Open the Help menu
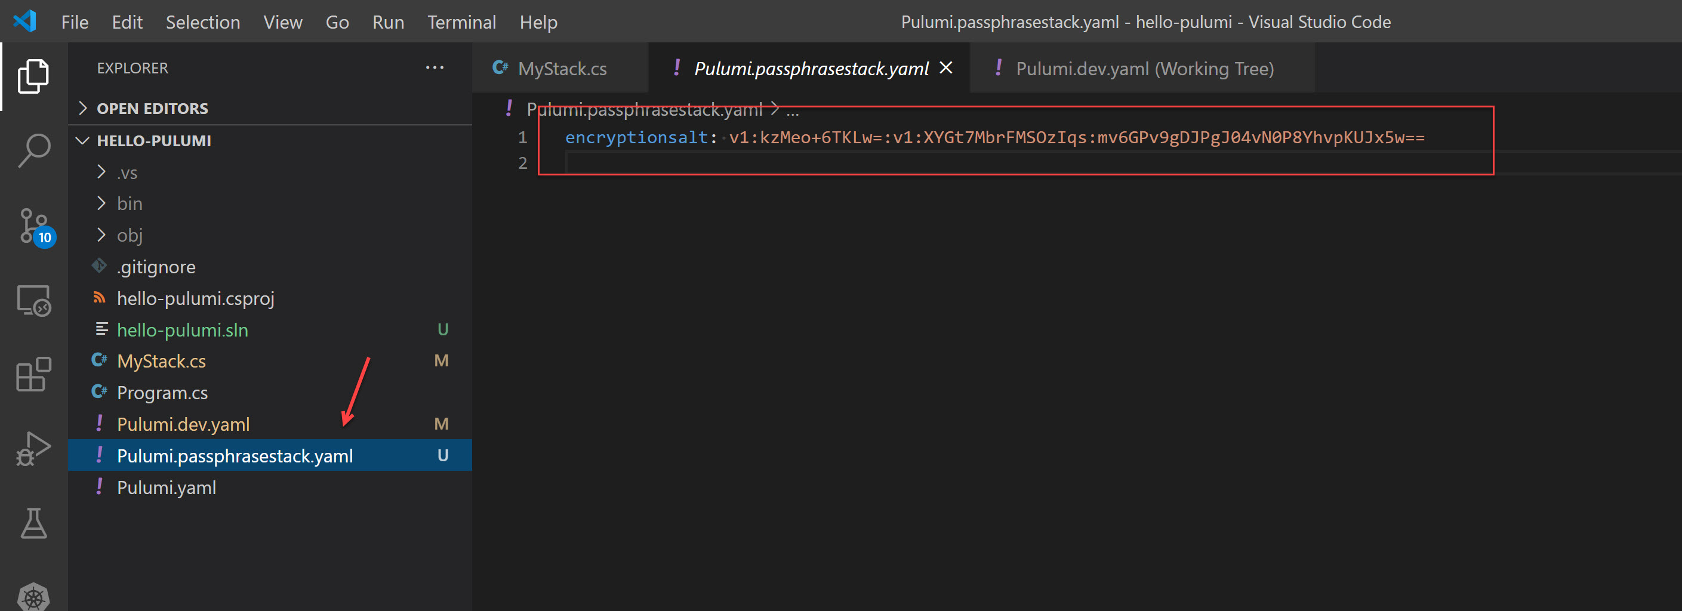The image size is (1682, 611). coord(539,22)
